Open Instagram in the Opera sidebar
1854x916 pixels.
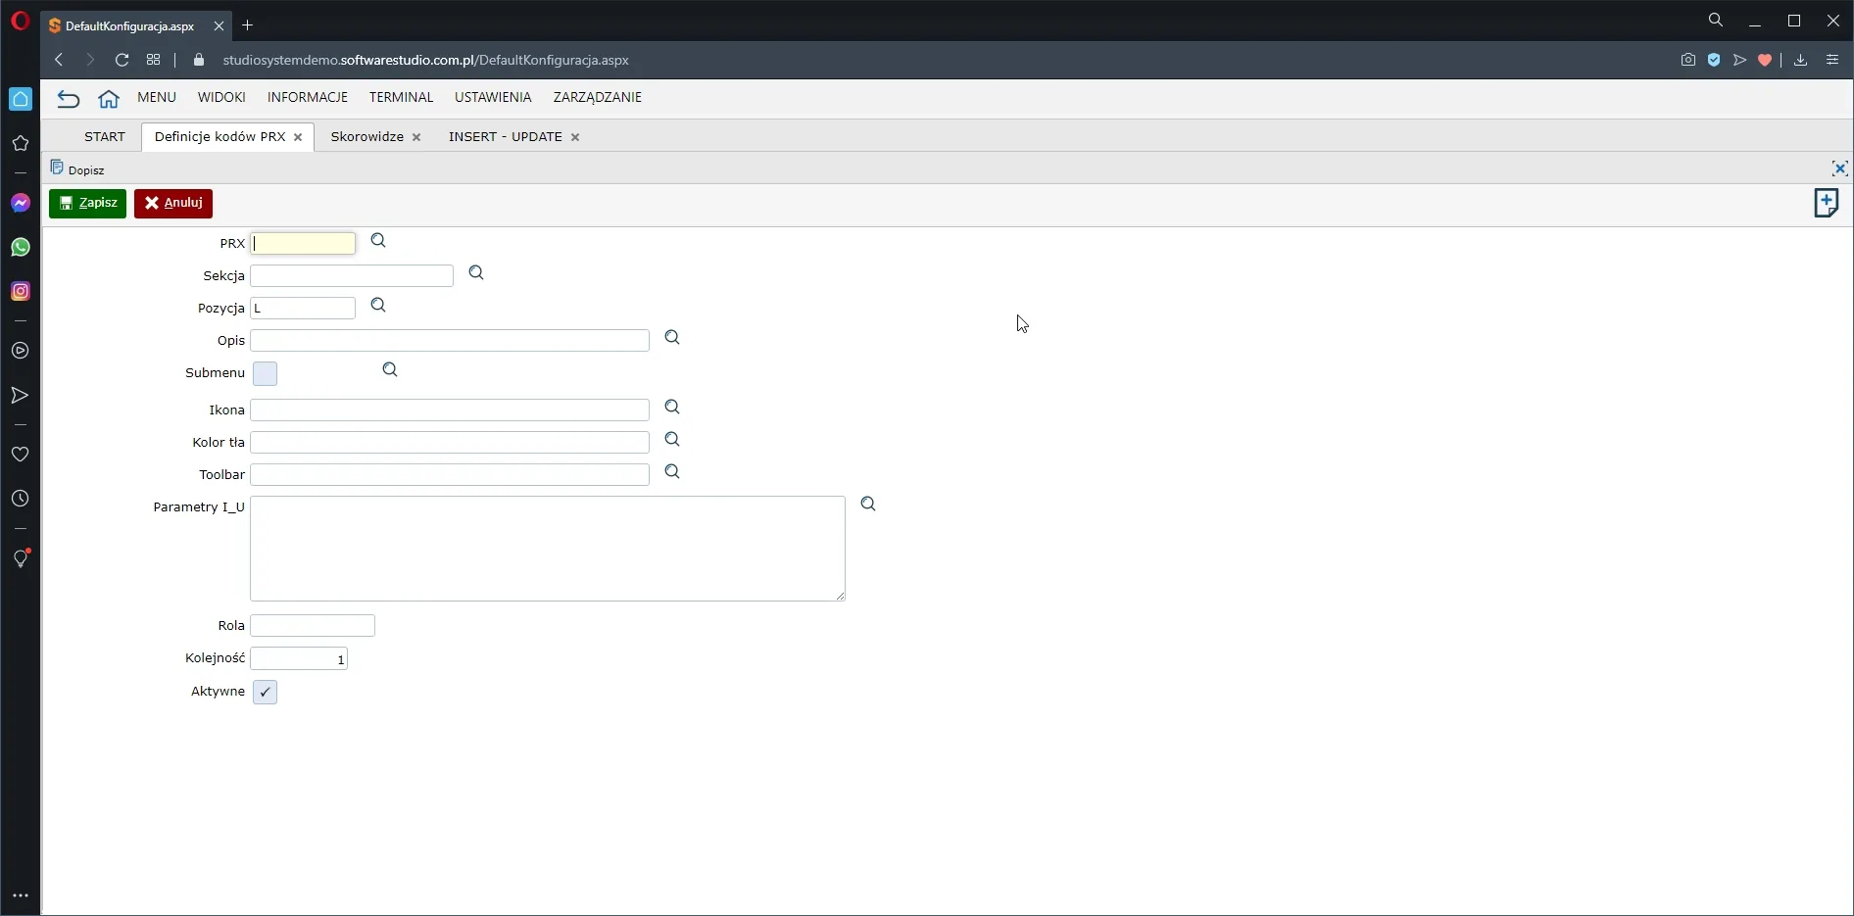tap(21, 291)
